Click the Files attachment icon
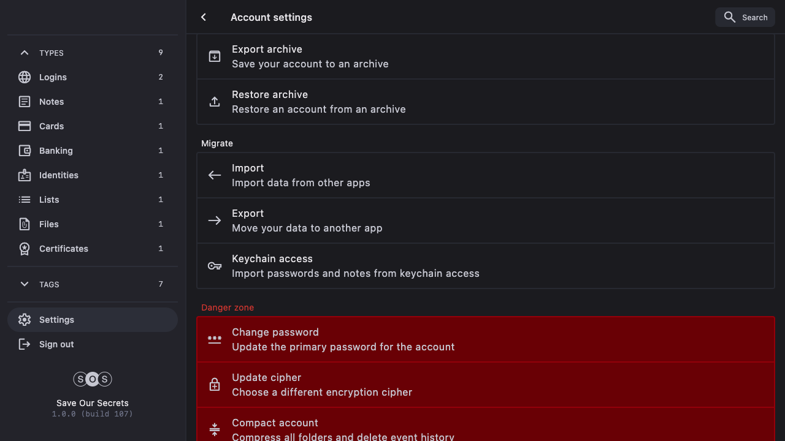Screen dimensions: 785x441 pos(25,224)
